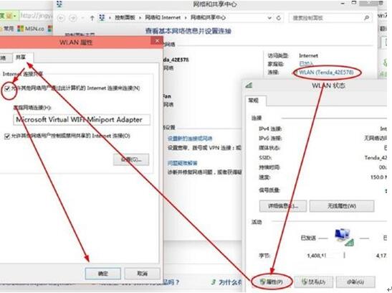Toggle allow users to control shared connection checkbox

point(7,136)
